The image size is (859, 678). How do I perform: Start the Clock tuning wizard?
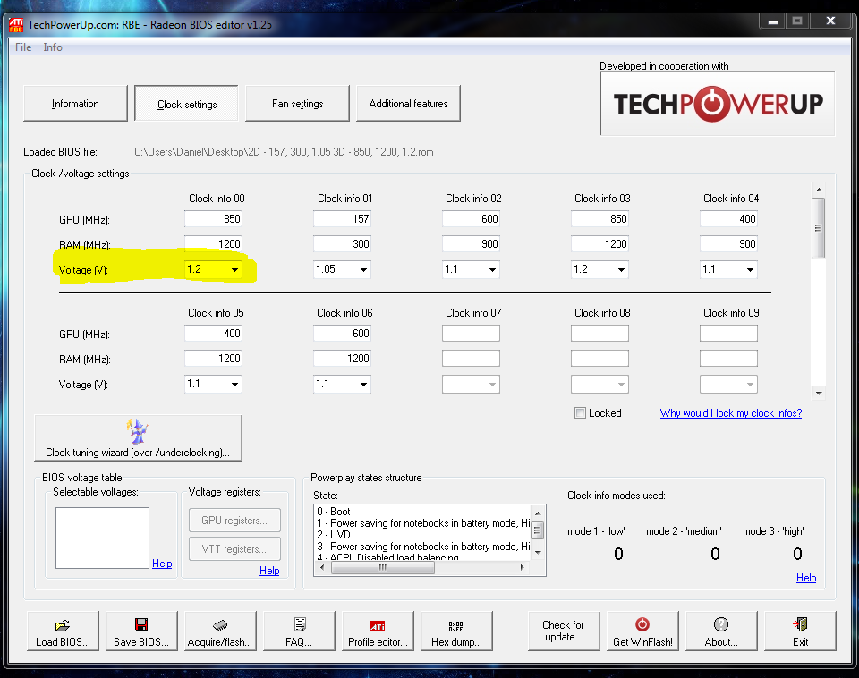tap(138, 438)
